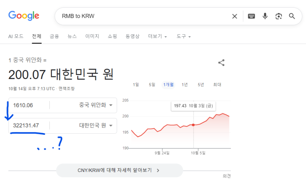
Task: Open the 중국 위안화 currency dropdown
Action: [96, 105]
